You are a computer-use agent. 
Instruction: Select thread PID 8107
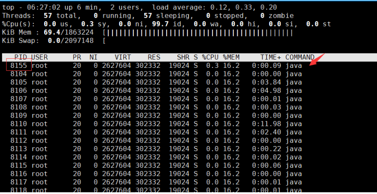pyautogui.click(x=19, y=99)
